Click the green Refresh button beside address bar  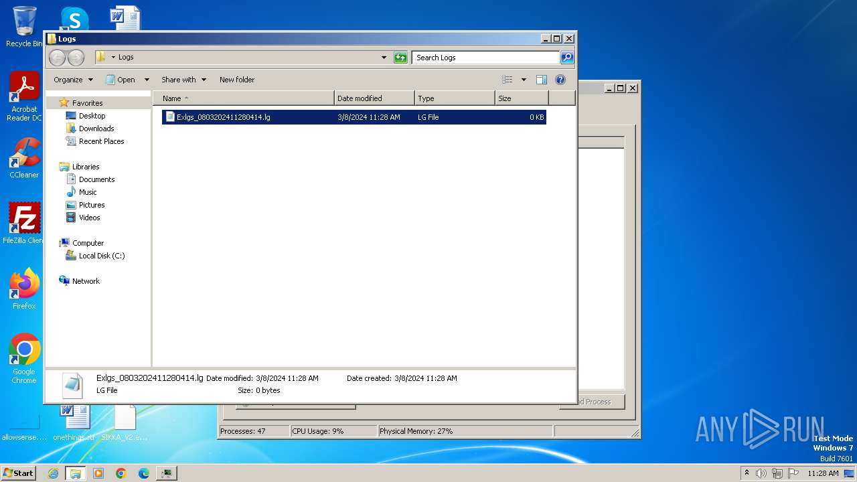(x=400, y=58)
